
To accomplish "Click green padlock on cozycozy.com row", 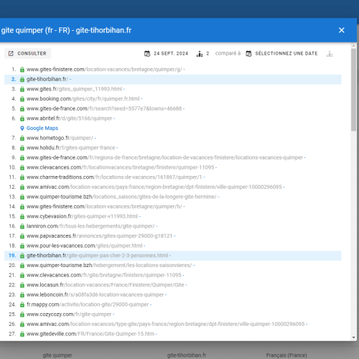I will [x=22, y=315].
